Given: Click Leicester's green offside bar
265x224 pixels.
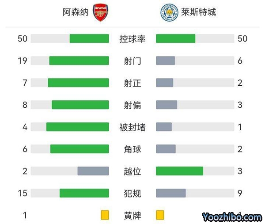Looking at the screenshot, I should (179, 171).
